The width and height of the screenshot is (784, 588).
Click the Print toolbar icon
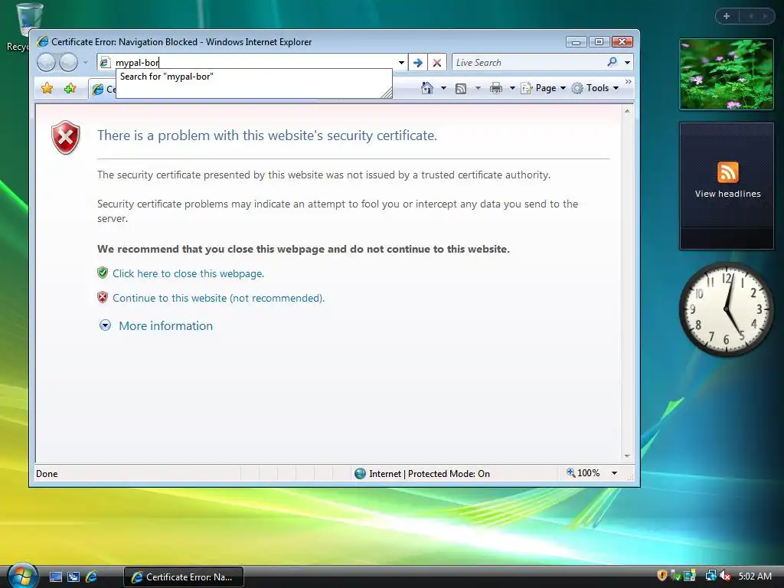point(496,88)
